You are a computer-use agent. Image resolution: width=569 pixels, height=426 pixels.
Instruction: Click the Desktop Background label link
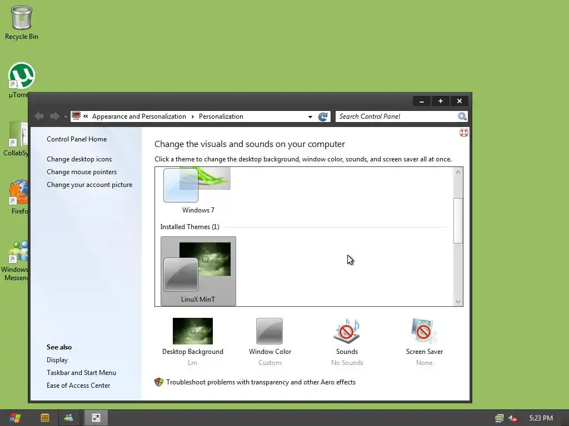(193, 351)
